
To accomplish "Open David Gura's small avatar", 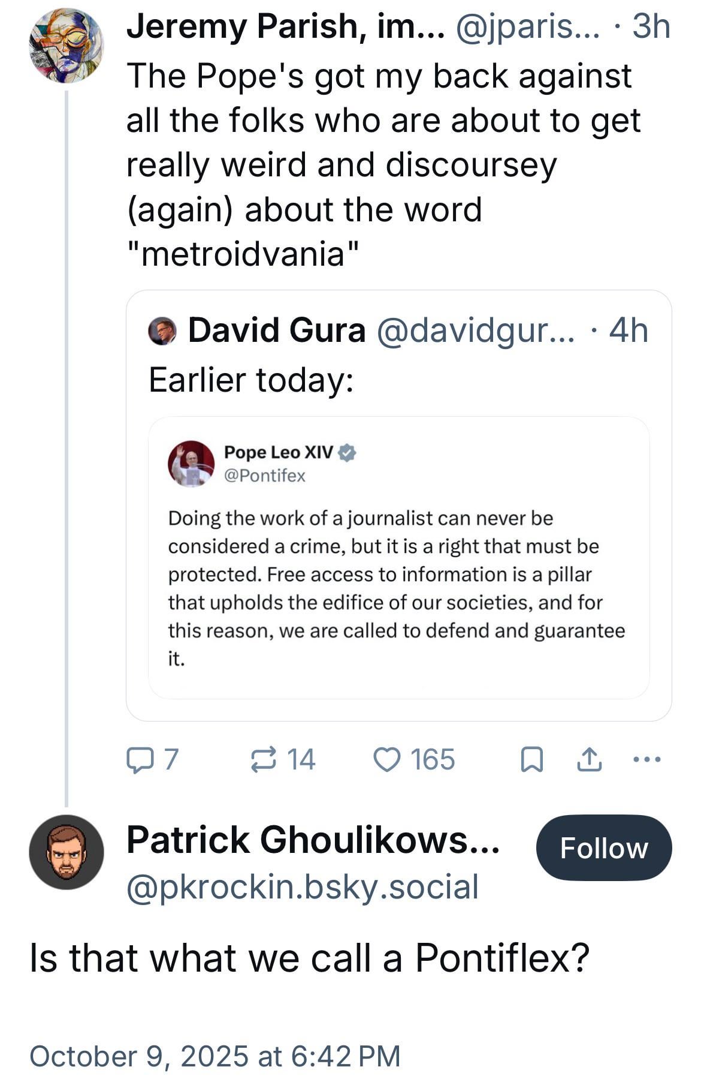I will 162,330.
